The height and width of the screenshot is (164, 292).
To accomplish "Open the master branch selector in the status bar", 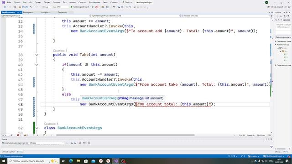I will (x=254, y=156).
